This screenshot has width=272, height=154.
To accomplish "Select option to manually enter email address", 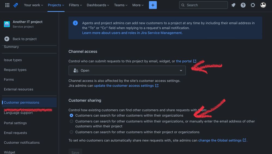I will (71, 121).
